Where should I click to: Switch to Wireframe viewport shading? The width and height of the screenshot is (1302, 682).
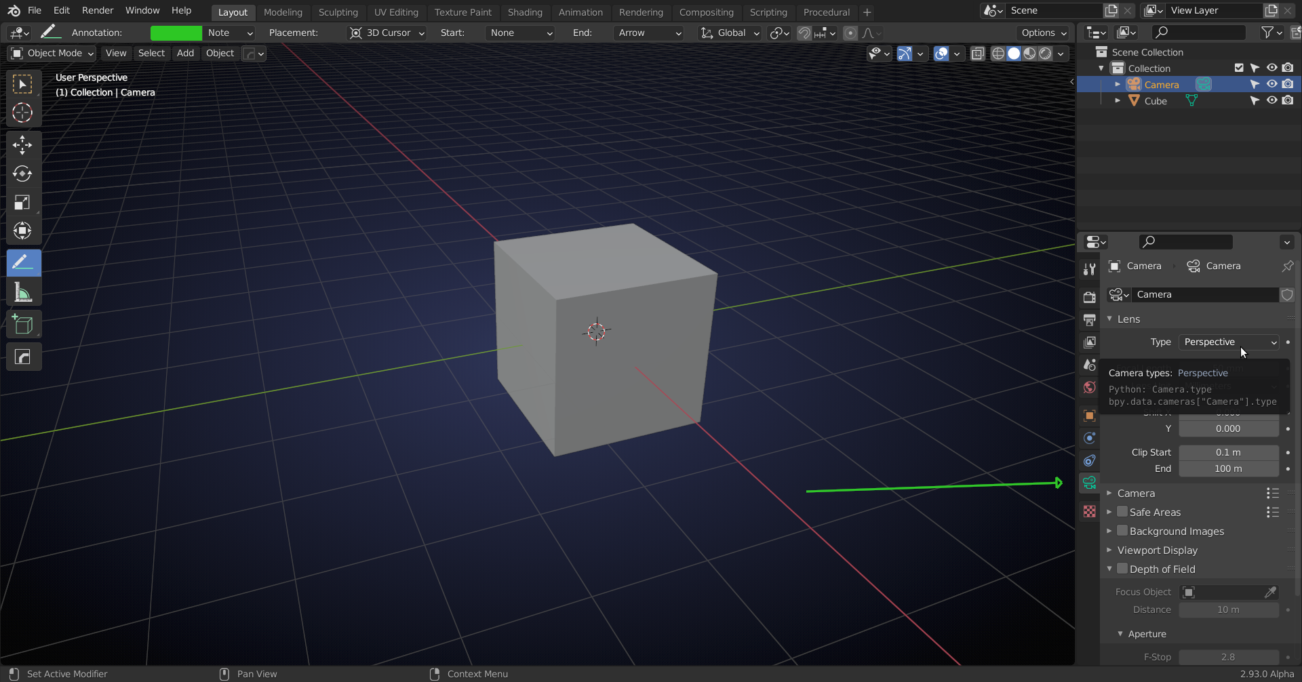pyautogui.click(x=998, y=54)
